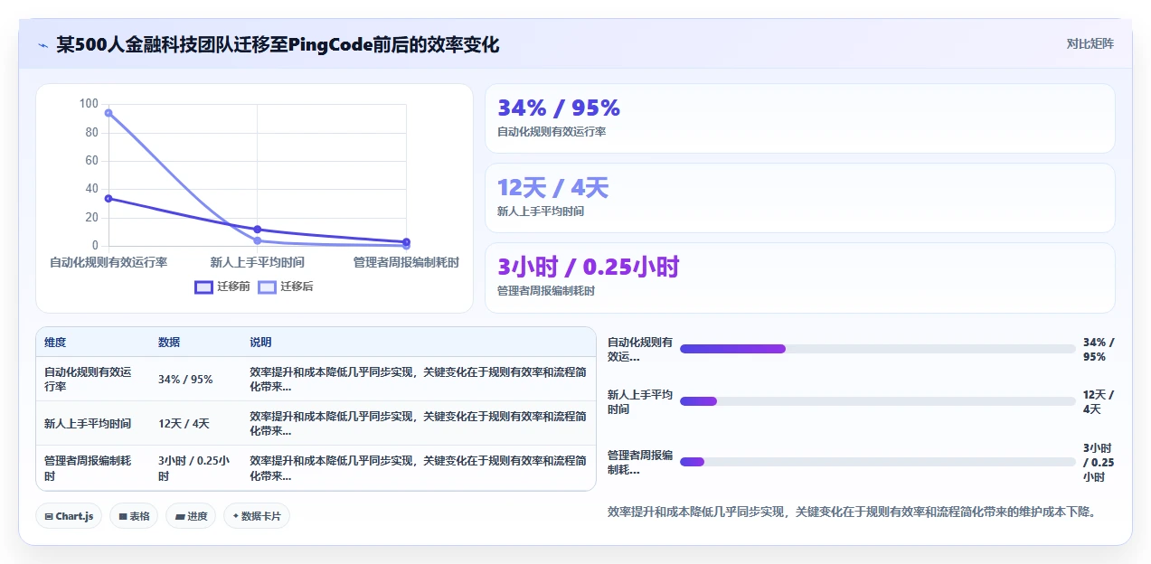Toggle the 迁移前 legend series

pyautogui.click(x=222, y=287)
